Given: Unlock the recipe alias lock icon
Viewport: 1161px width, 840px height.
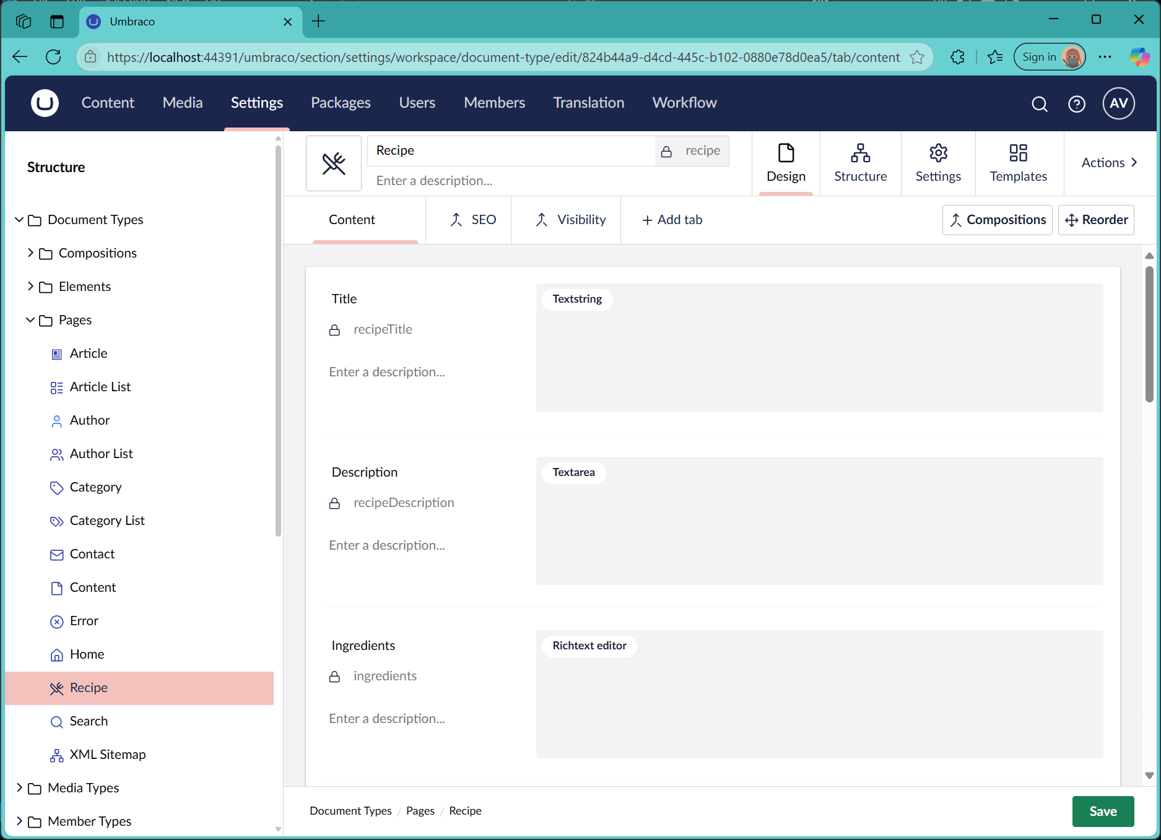Looking at the screenshot, I should click(666, 152).
